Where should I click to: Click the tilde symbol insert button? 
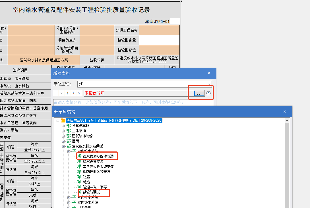[62, 93]
